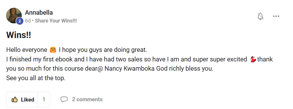View who liked via count 1
The height and width of the screenshot is (109, 293).
click(x=44, y=99)
